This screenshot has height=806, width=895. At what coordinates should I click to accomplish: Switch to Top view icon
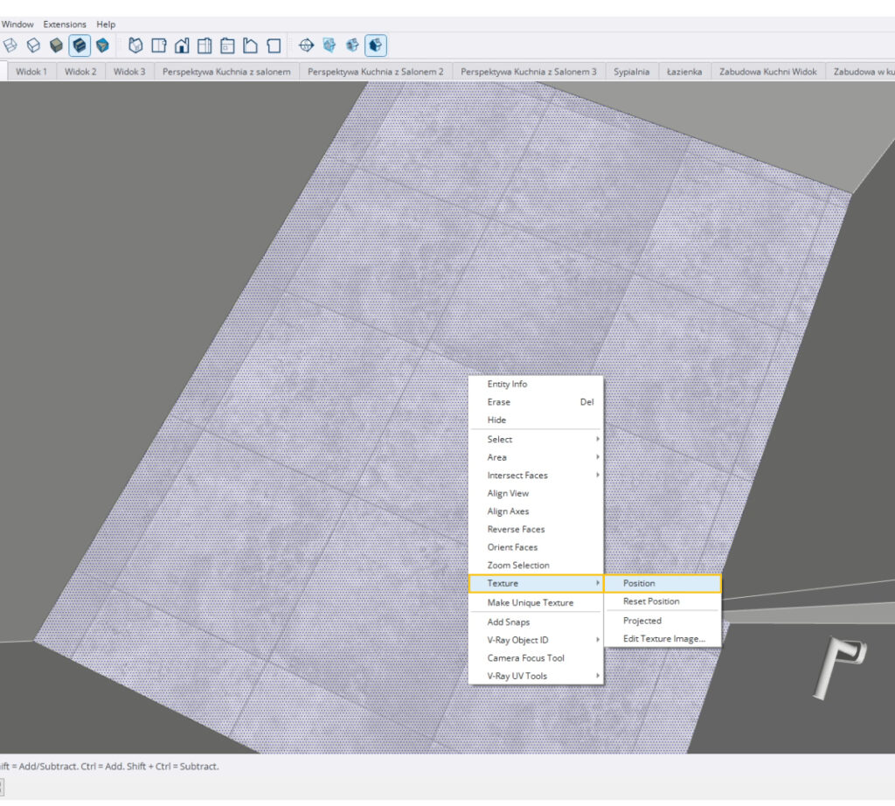pyautogui.click(x=159, y=45)
